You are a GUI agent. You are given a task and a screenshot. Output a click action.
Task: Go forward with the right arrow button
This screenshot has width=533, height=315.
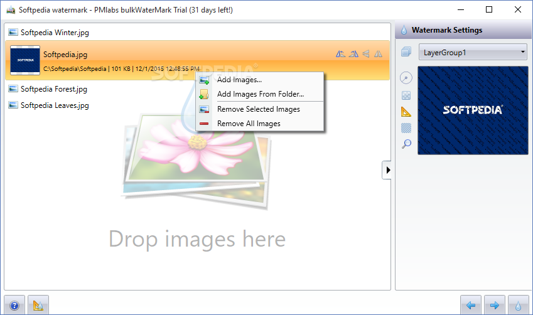tap(495, 306)
